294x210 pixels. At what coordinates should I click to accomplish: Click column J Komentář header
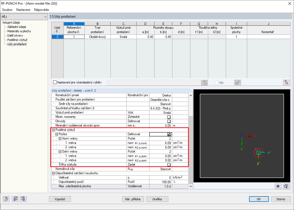269,24
